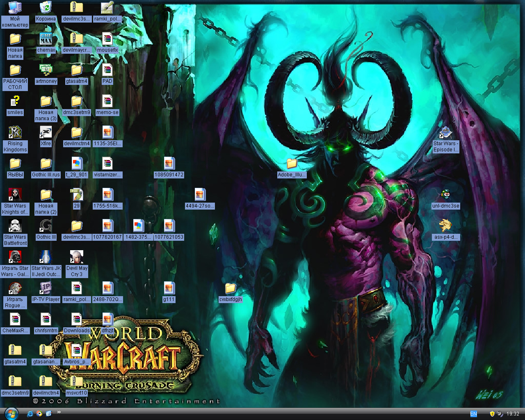Open Windows Media Player in Quick Launch
The width and height of the screenshot is (525, 420).
click(39, 413)
